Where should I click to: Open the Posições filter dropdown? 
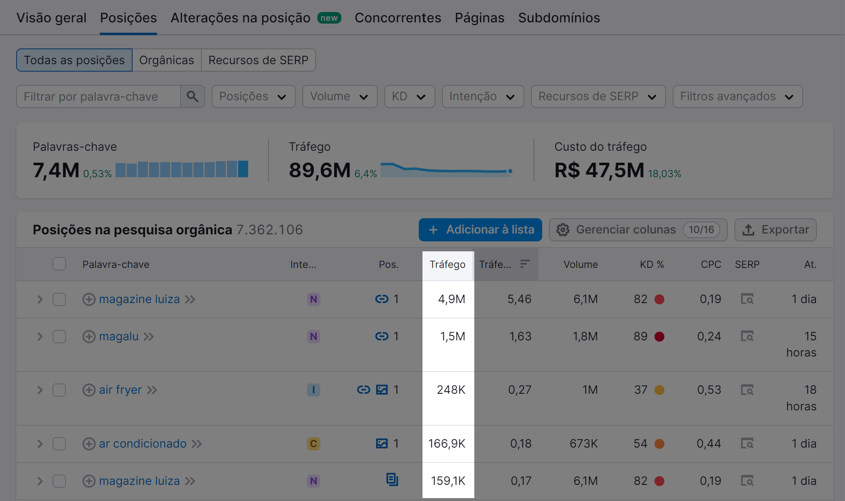pyautogui.click(x=253, y=97)
